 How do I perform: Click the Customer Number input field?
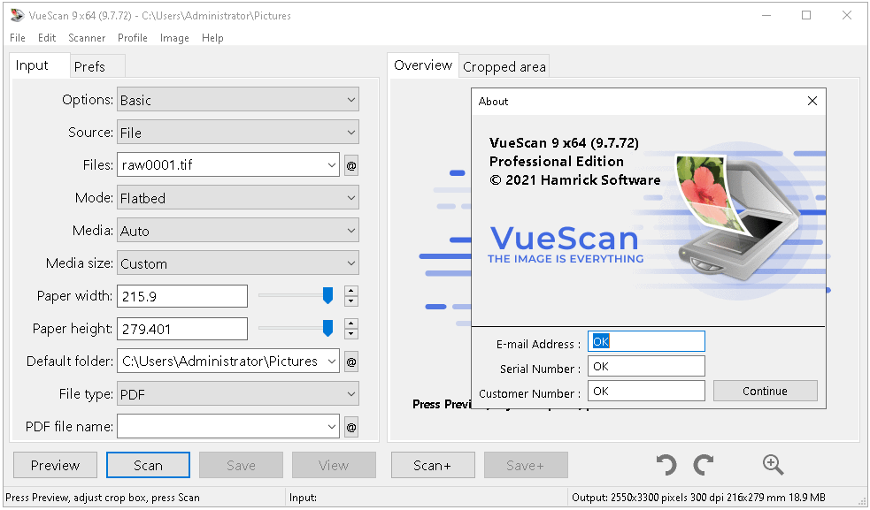coord(646,391)
